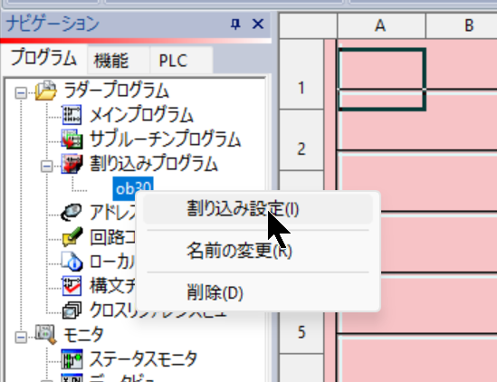The height and width of the screenshot is (382, 497).
Task: Click the サブルーチンプログラム icon
Action: coord(72,139)
